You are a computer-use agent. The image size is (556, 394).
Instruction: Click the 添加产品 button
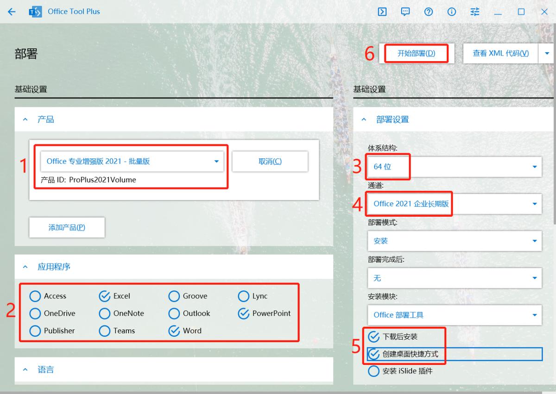click(67, 227)
